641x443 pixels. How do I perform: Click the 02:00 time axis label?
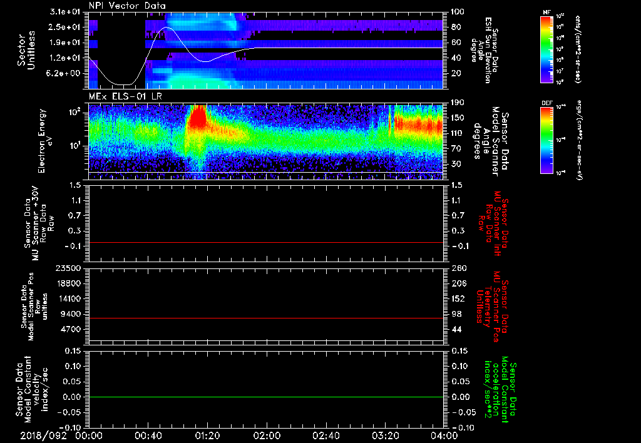[267, 435]
